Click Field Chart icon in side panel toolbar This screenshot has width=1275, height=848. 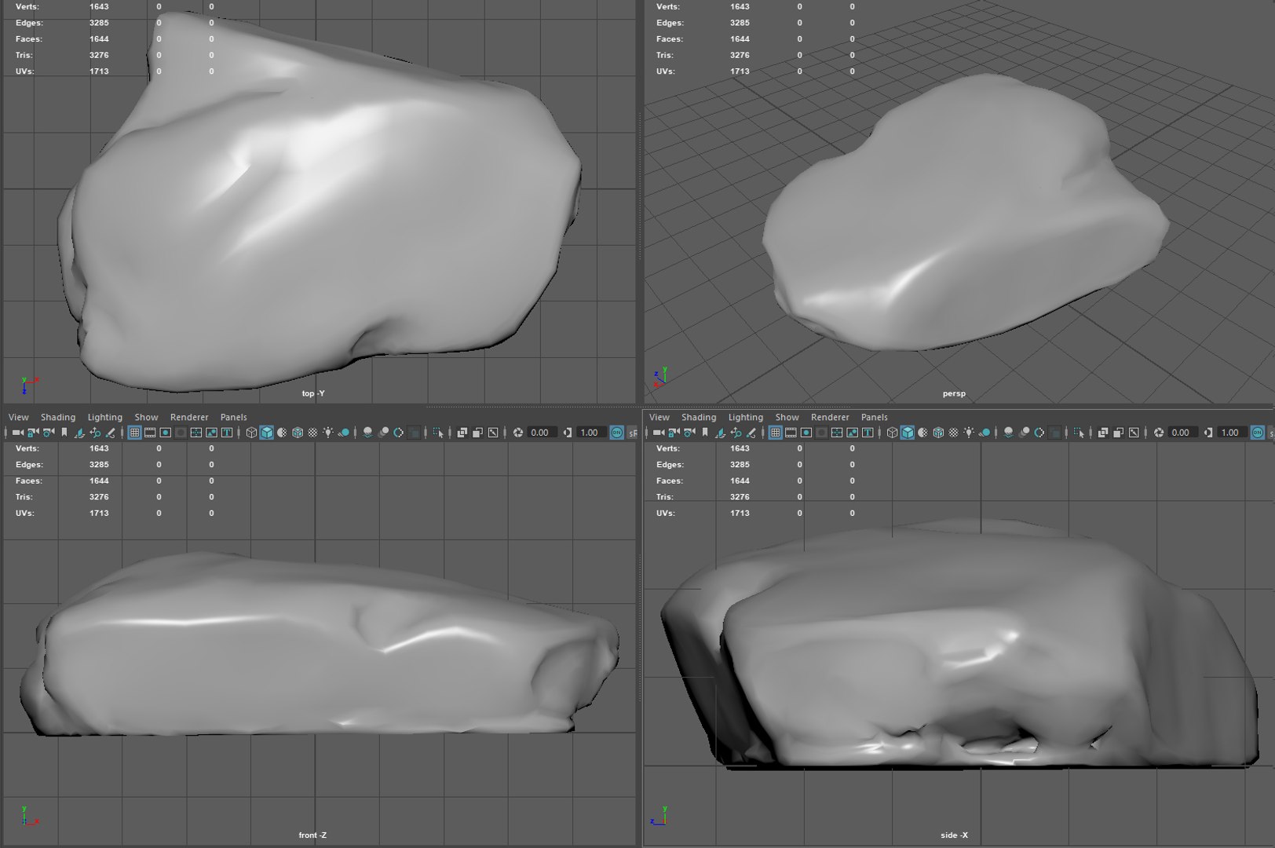coord(837,433)
